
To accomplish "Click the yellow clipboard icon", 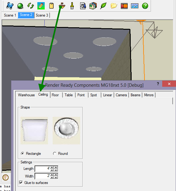I will pyautogui.click(x=51, y=6).
